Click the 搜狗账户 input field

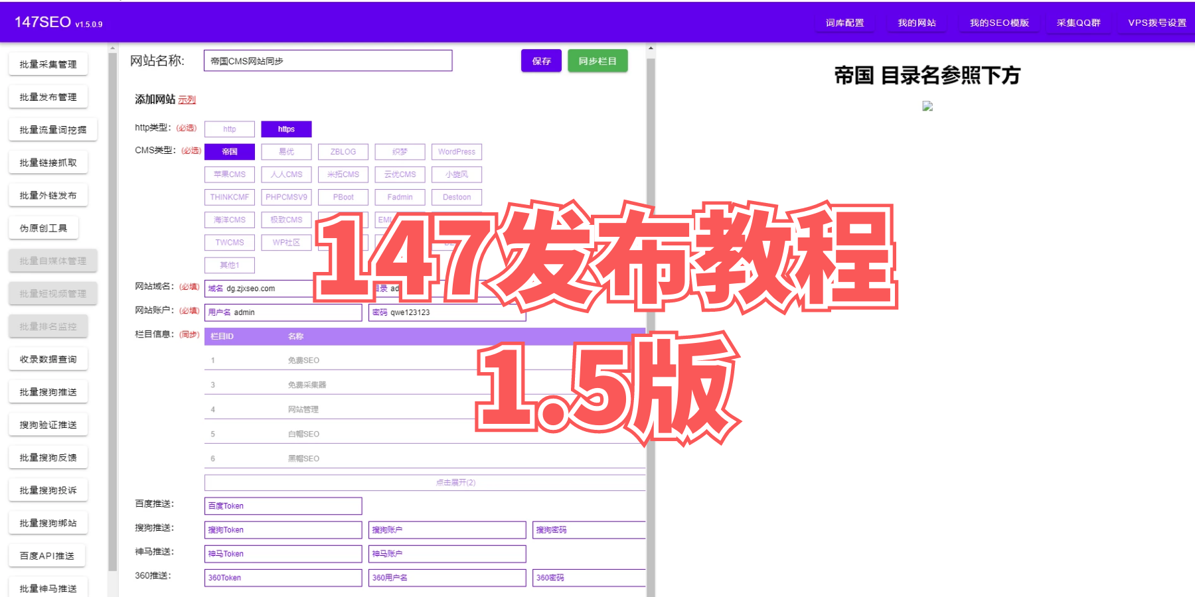[x=447, y=530]
